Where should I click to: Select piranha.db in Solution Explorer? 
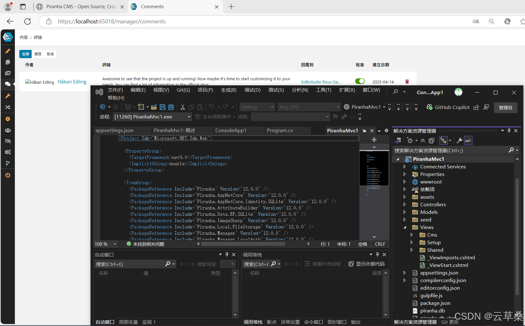pyautogui.click(x=432, y=311)
